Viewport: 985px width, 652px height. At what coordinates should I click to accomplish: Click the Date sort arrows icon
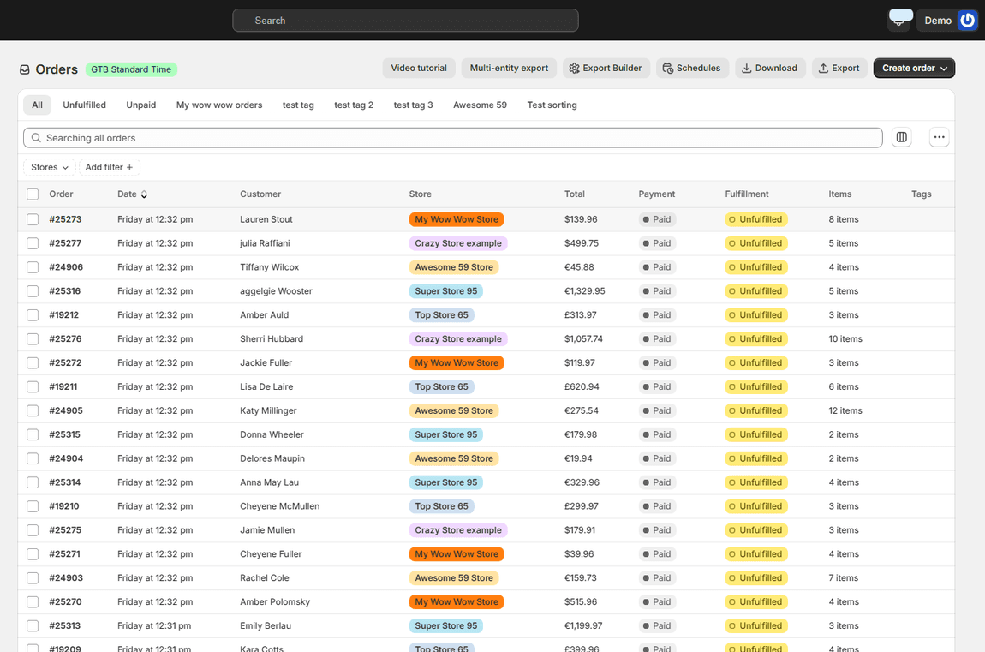tap(144, 194)
